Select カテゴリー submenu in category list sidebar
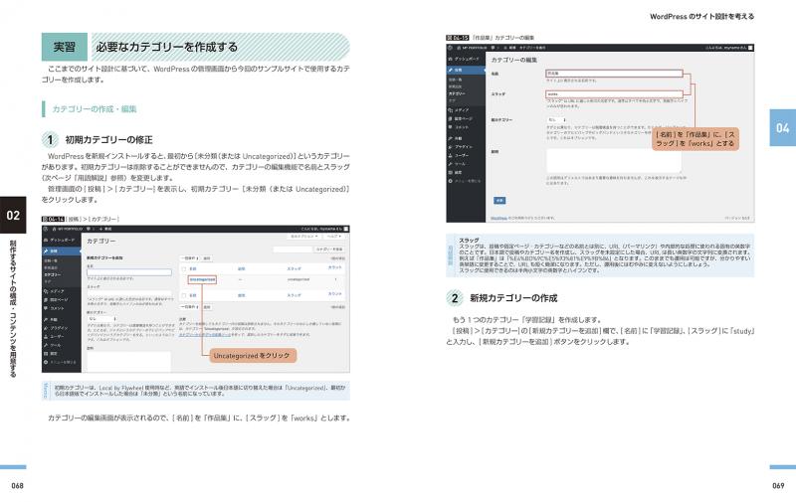Viewport: 796px width, 502px height. pyautogui.click(x=53, y=274)
